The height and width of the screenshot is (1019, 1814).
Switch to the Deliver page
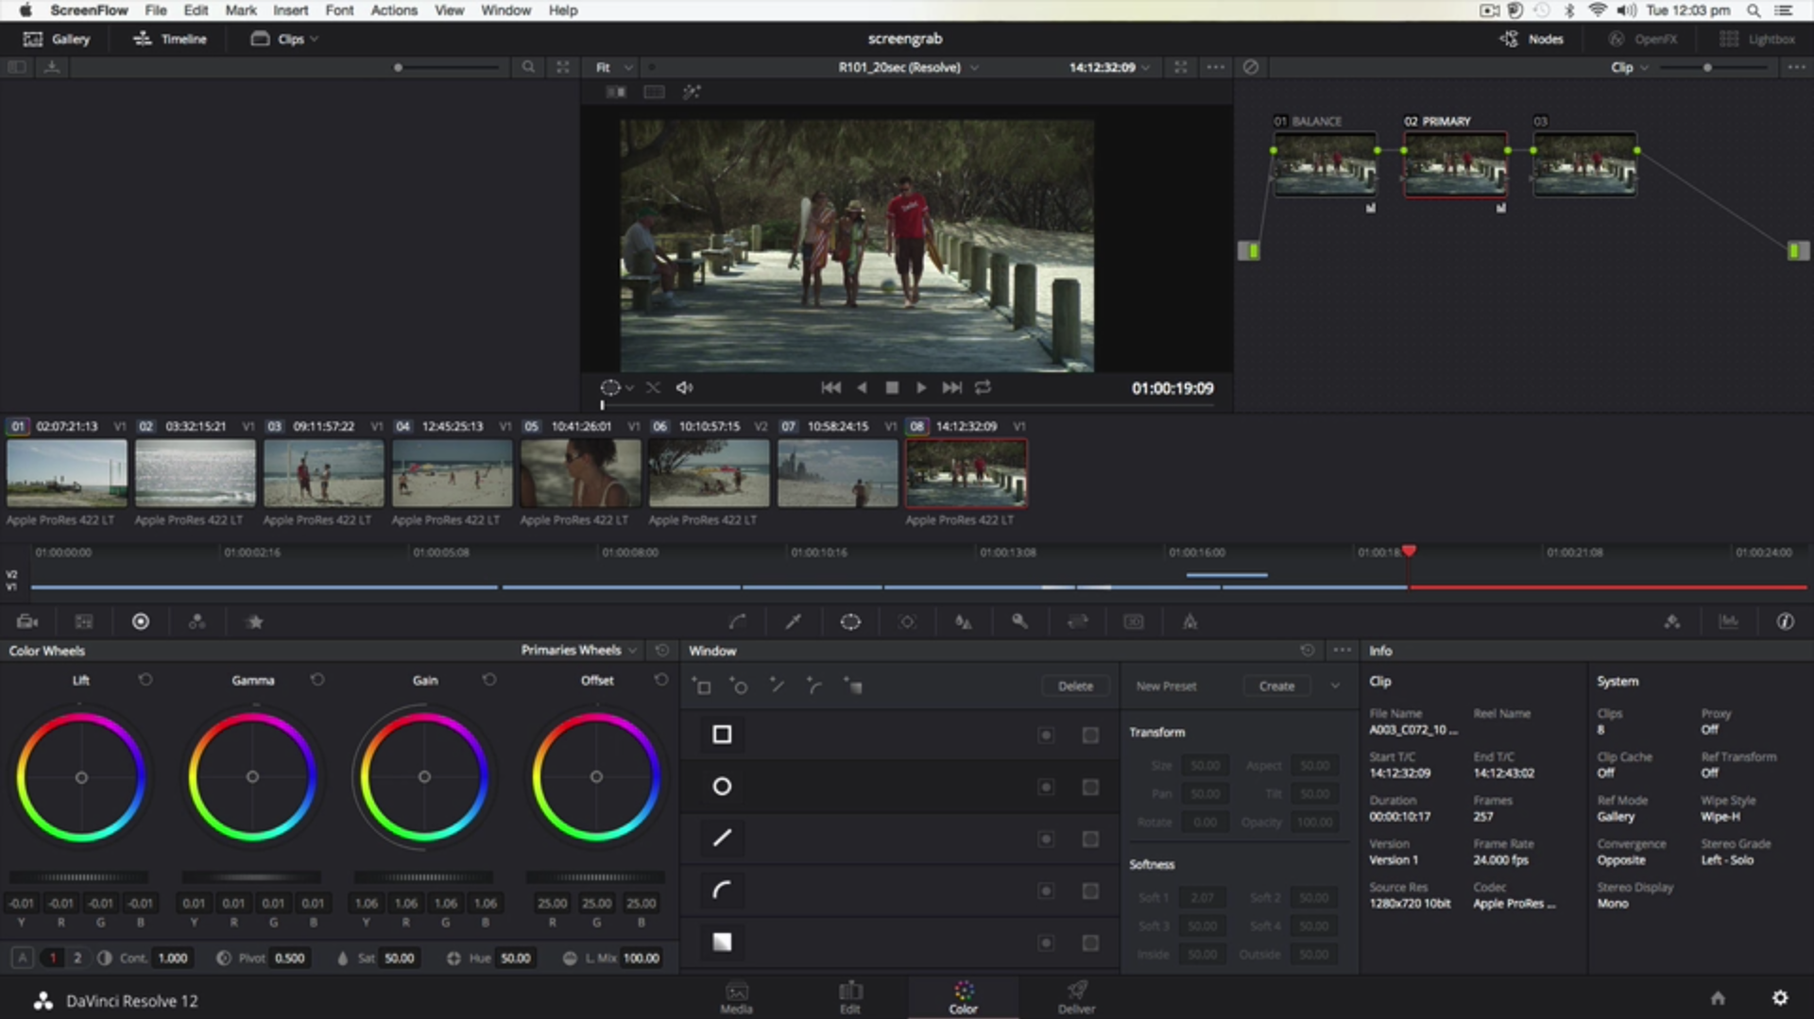pos(1076,996)
